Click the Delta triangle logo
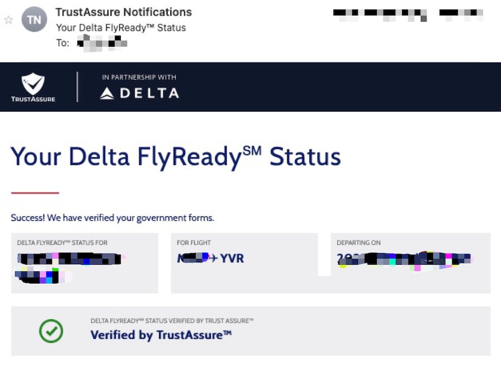The image size is (501, 367). 107,93
